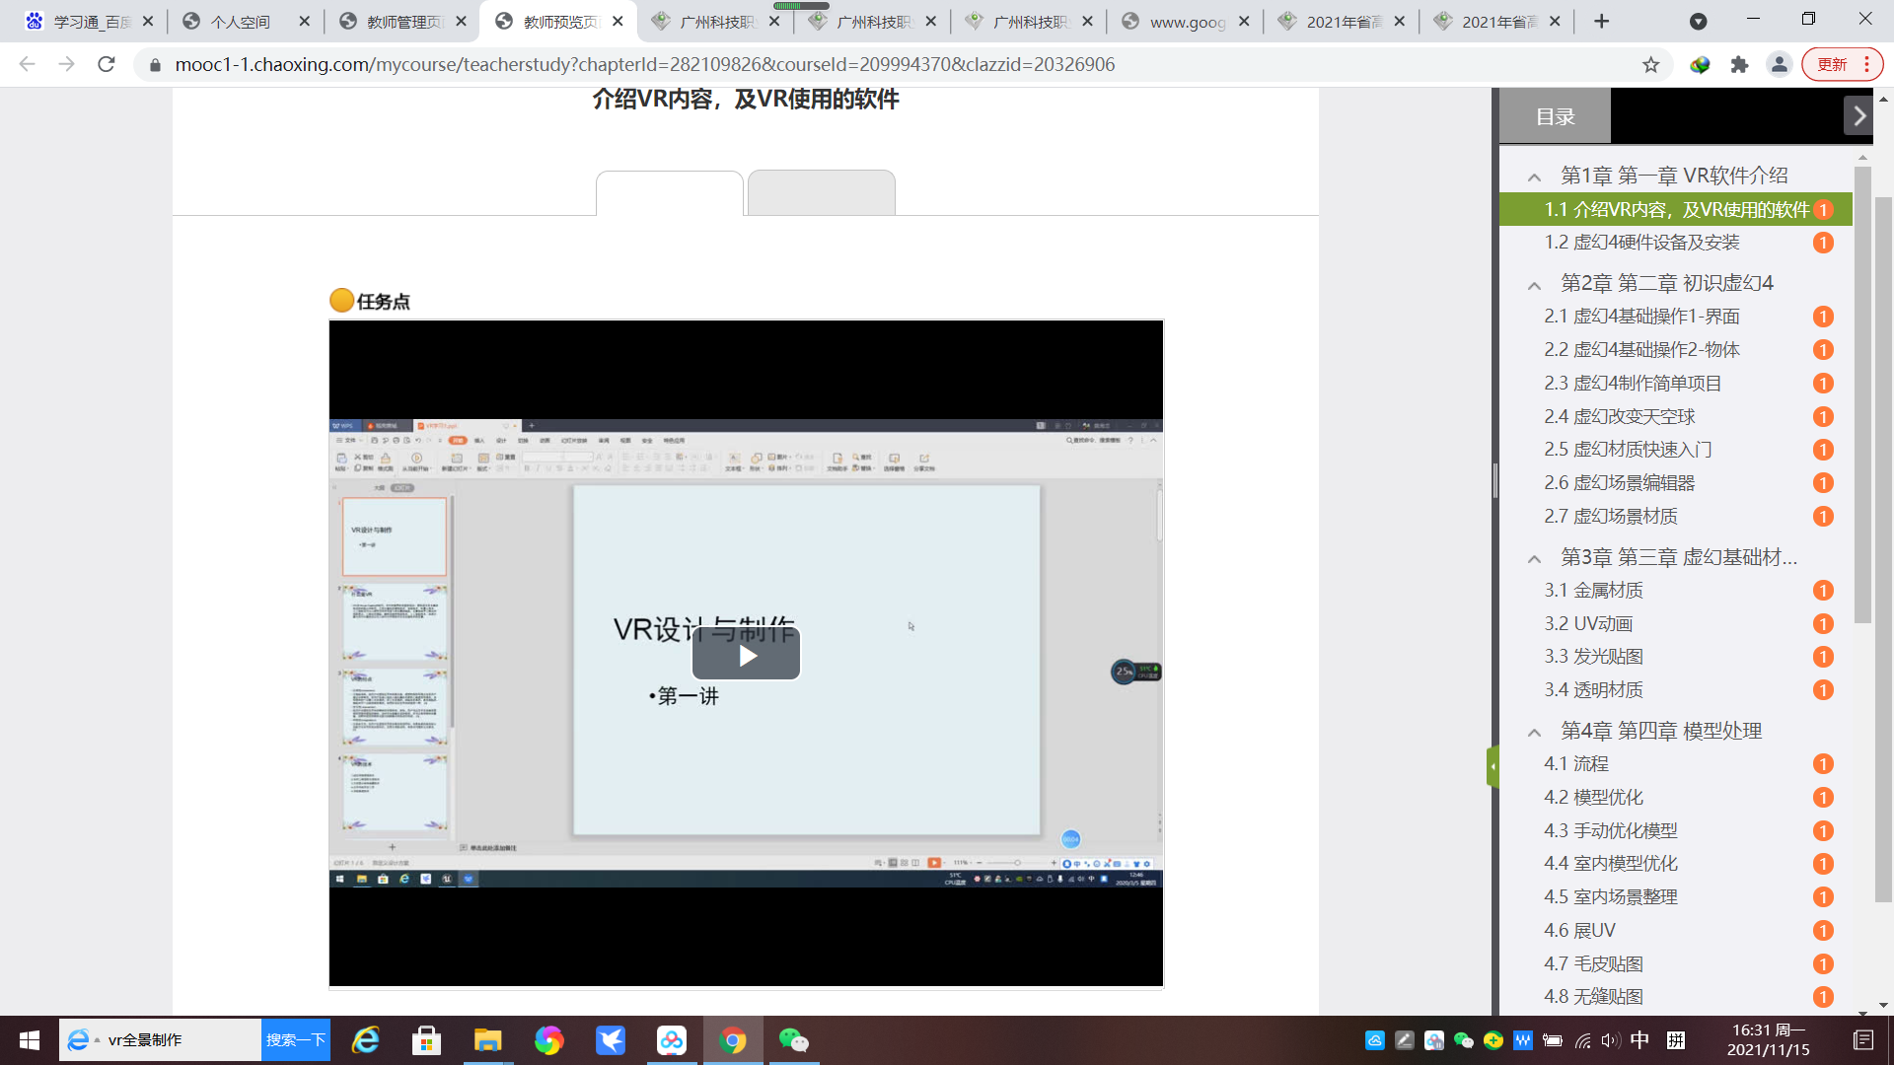Screen dimensions: 1894x1065
Task: Switch to the 个人空间 browser tab
Action: (240, 21)
